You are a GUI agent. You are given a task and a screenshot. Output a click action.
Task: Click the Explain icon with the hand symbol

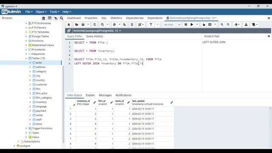coord(204,25)
